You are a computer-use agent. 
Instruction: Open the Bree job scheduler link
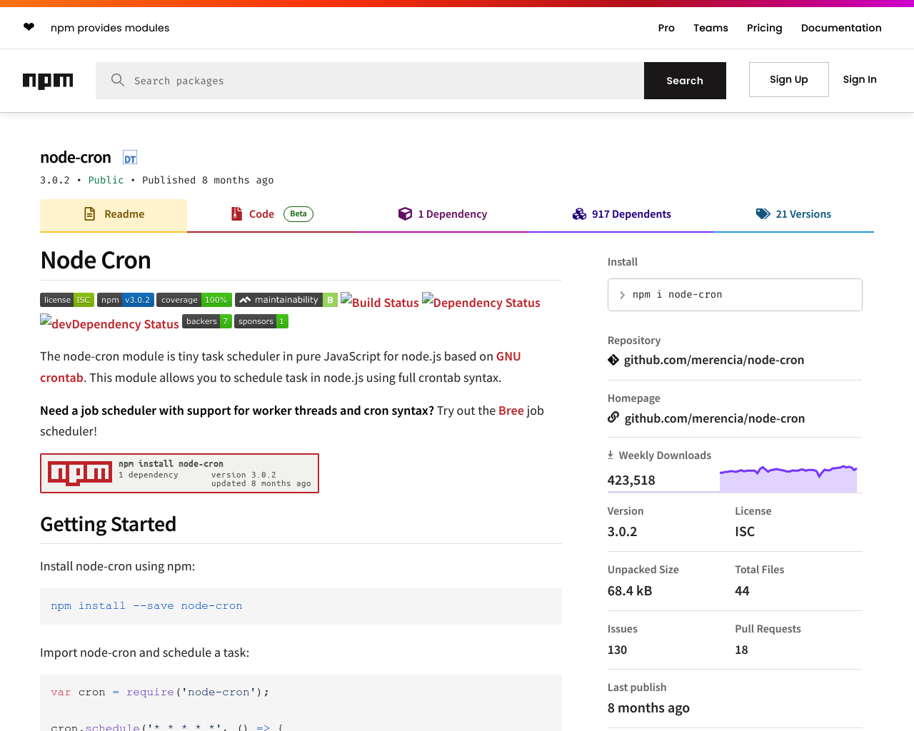click(x=511, y=410)
